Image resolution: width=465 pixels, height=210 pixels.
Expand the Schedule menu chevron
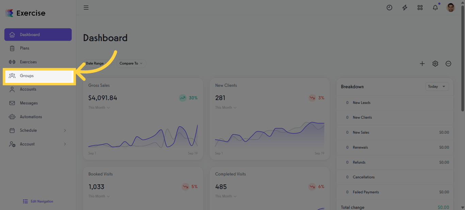(65, 130)
